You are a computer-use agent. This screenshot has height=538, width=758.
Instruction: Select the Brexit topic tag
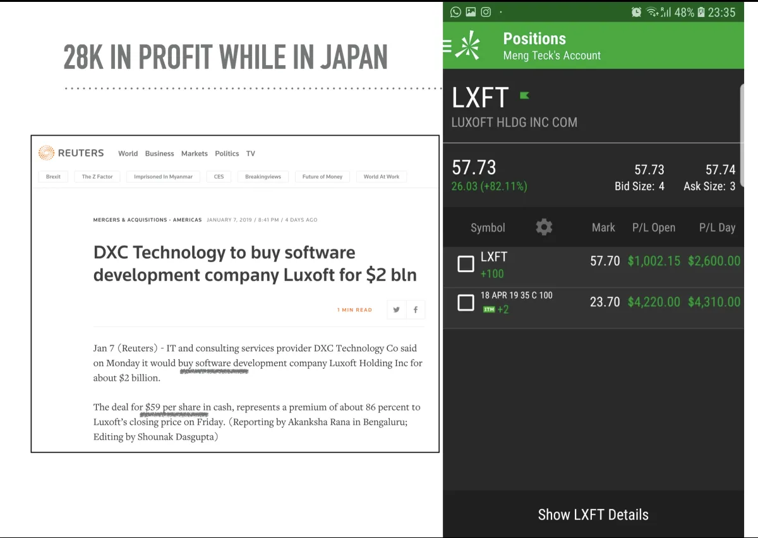pyautogui.click(x=53, y=177)
